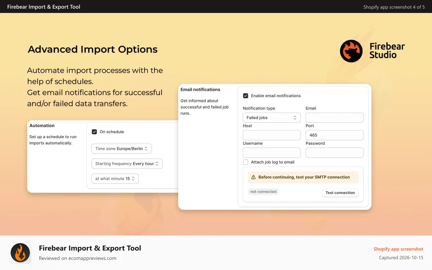432x270 pixels.
Task: Click the Host input field
Action: coord(272,135)
